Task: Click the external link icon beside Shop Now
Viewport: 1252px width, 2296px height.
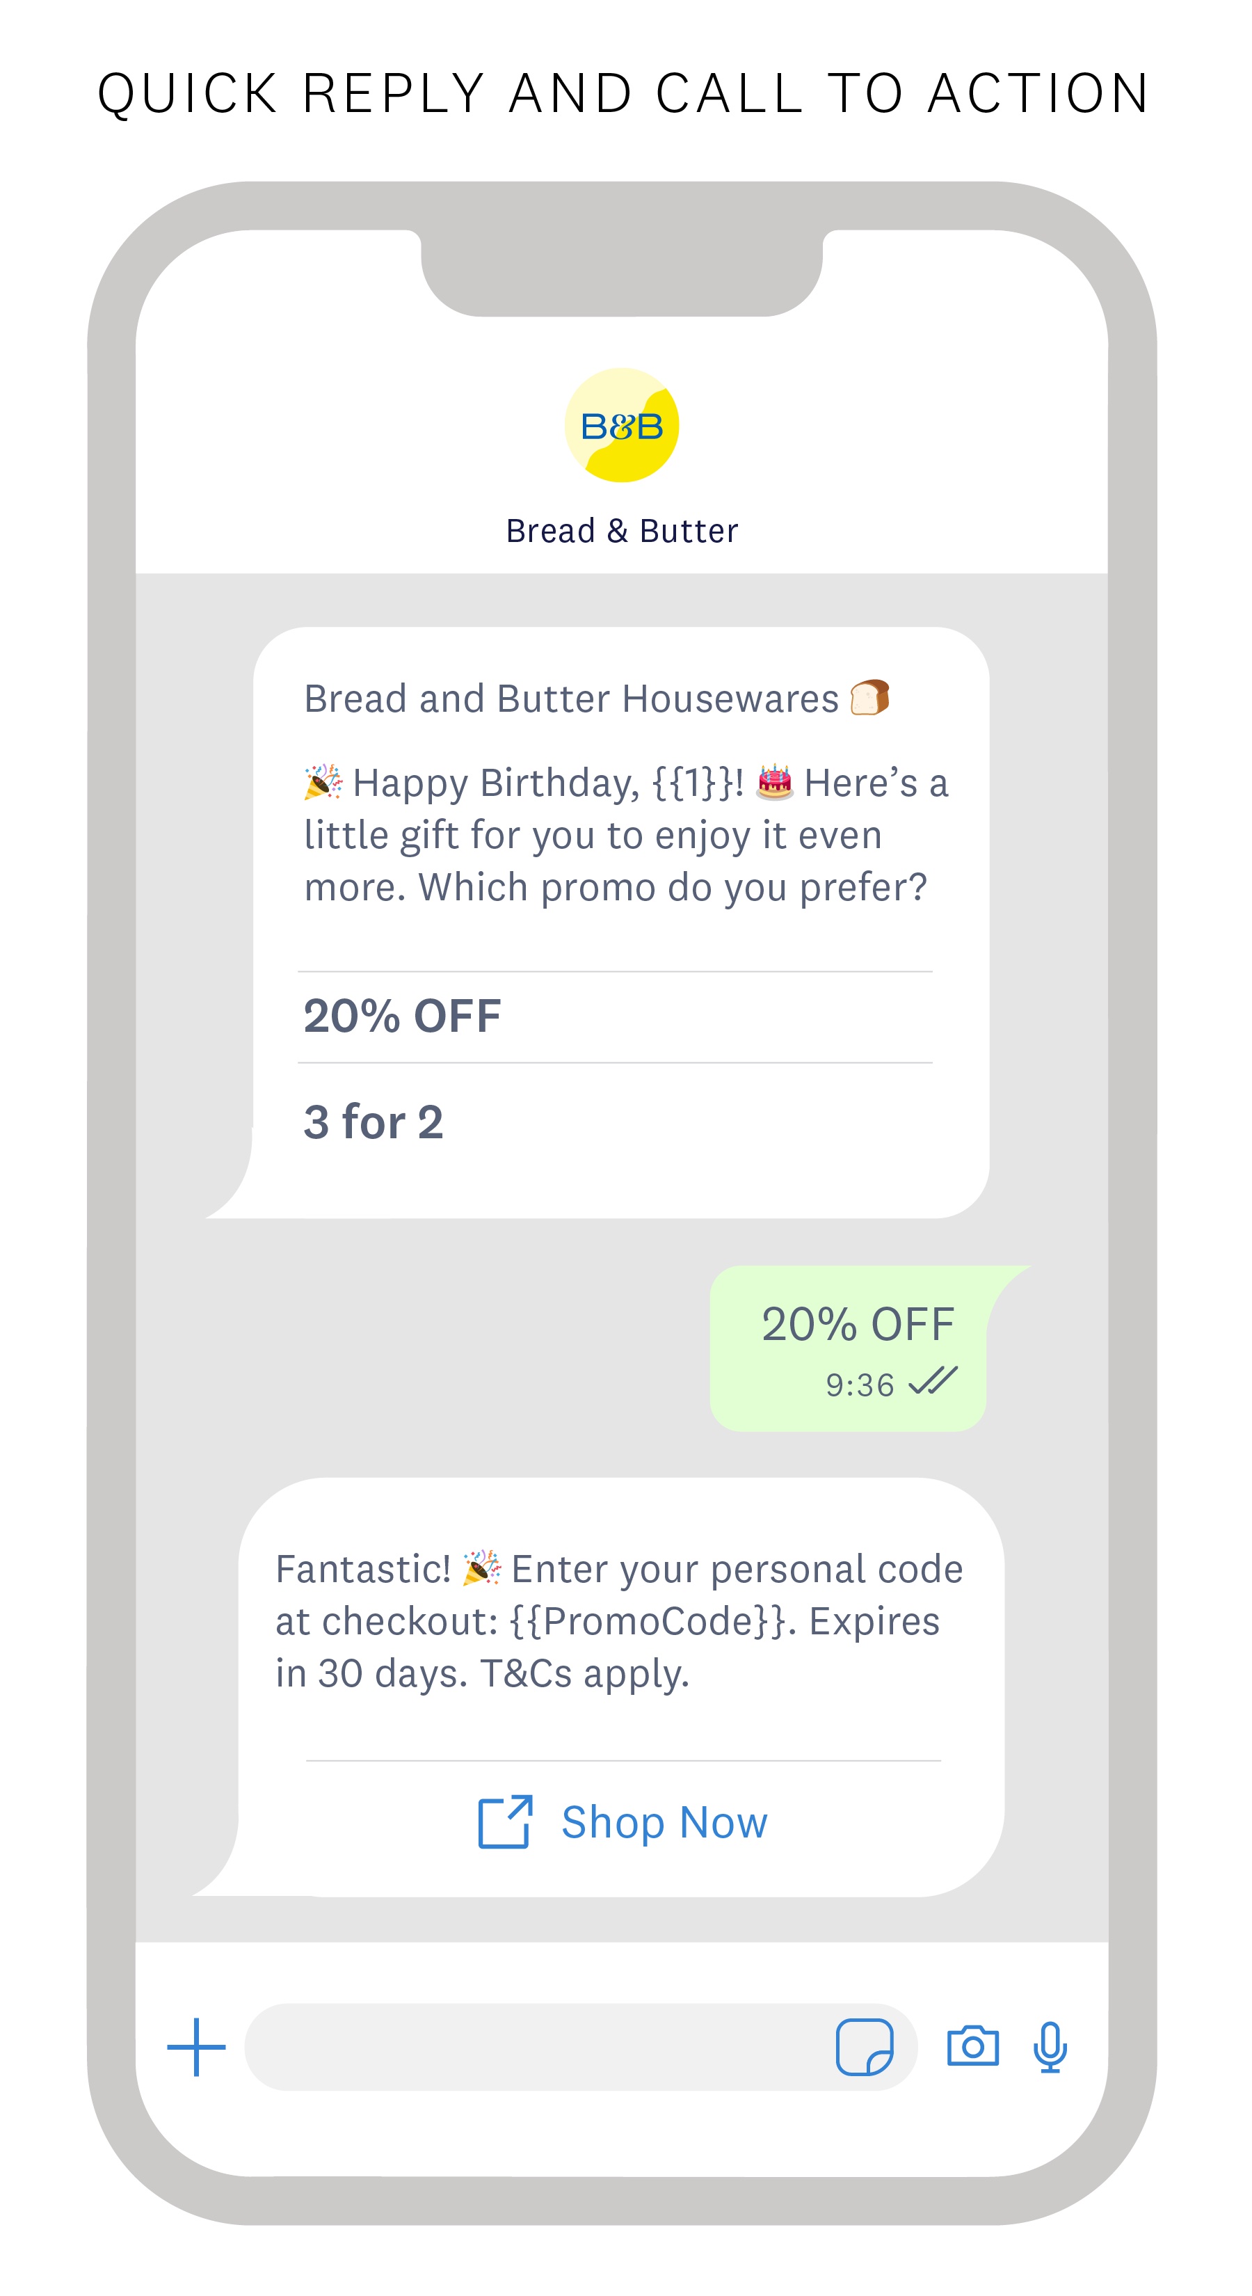Action: coord(504,1821)
